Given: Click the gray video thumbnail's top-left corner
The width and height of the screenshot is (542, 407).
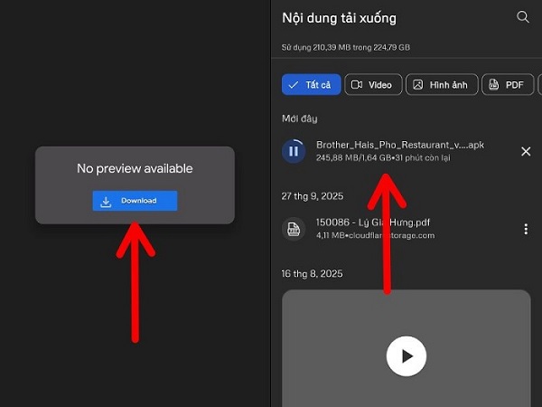Looking at the screenshot, I should [291, 298].
